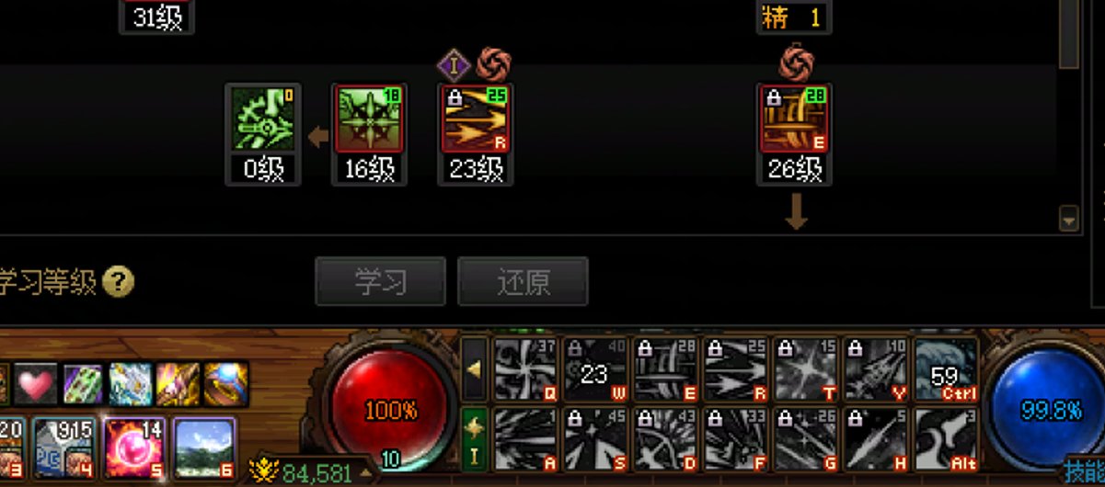The height and width of the screenshot is (487, 1105).
Task: Click the left arrow beside skill hotbar
Action: pyautogui.click(x=474, y=368)
